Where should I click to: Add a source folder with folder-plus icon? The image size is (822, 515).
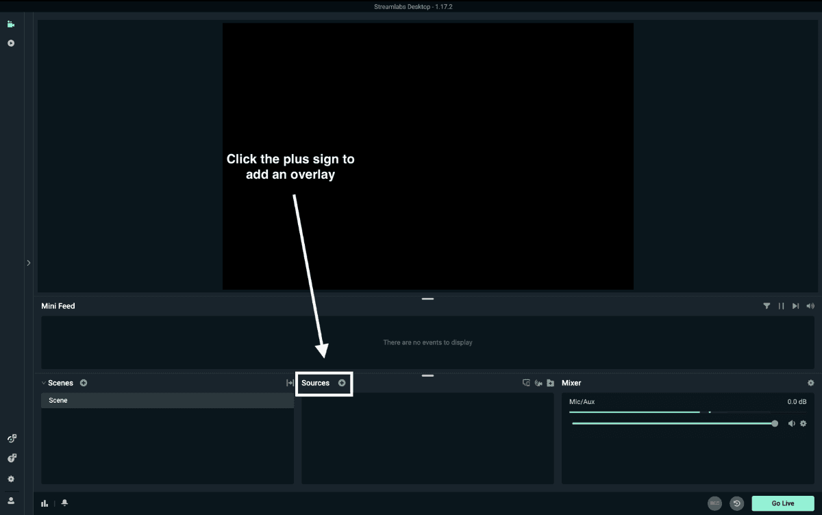pyautogui.click(x=550, y=383)
